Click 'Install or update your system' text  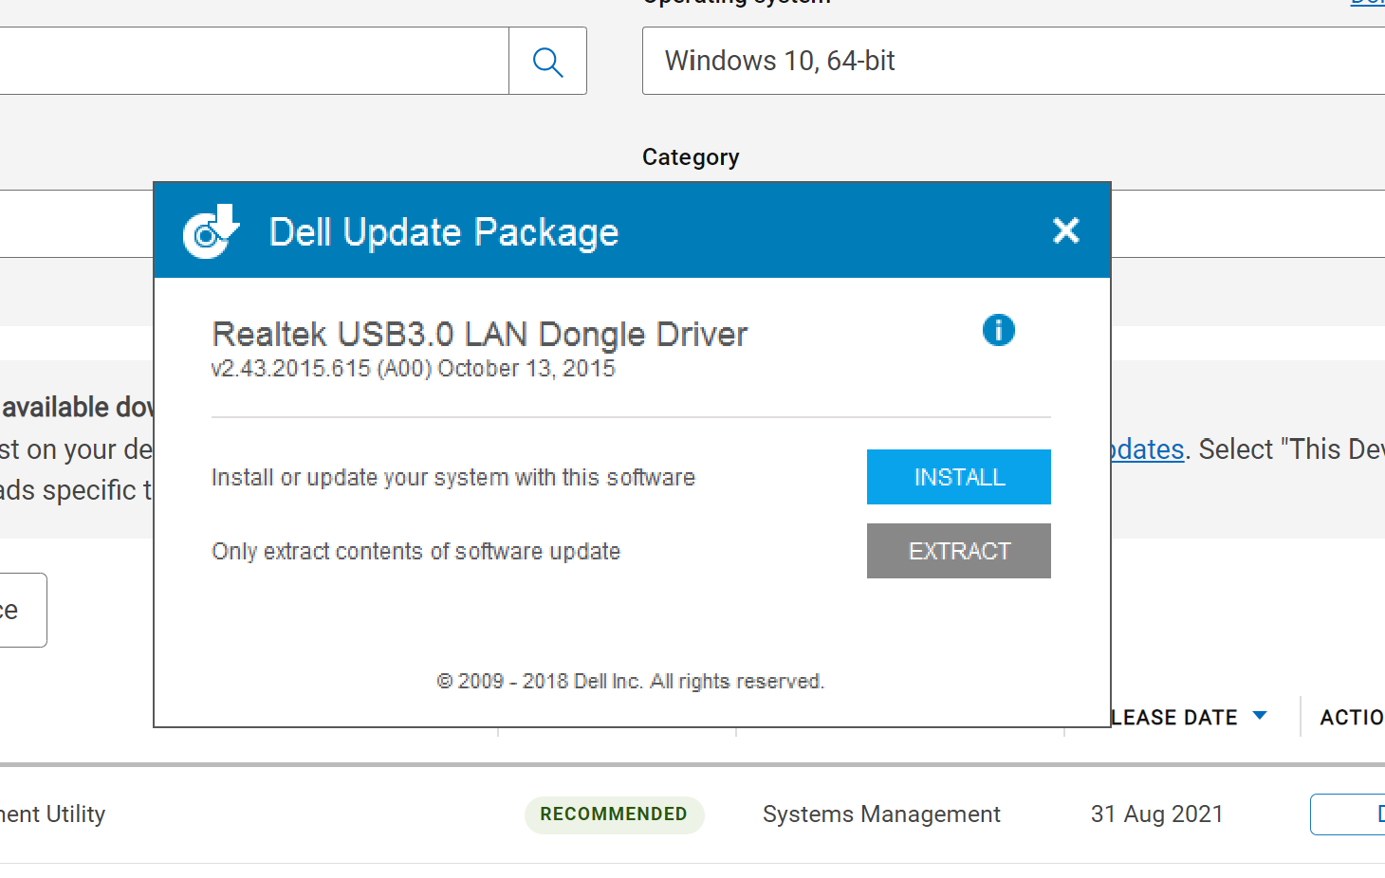coord(453,477)
